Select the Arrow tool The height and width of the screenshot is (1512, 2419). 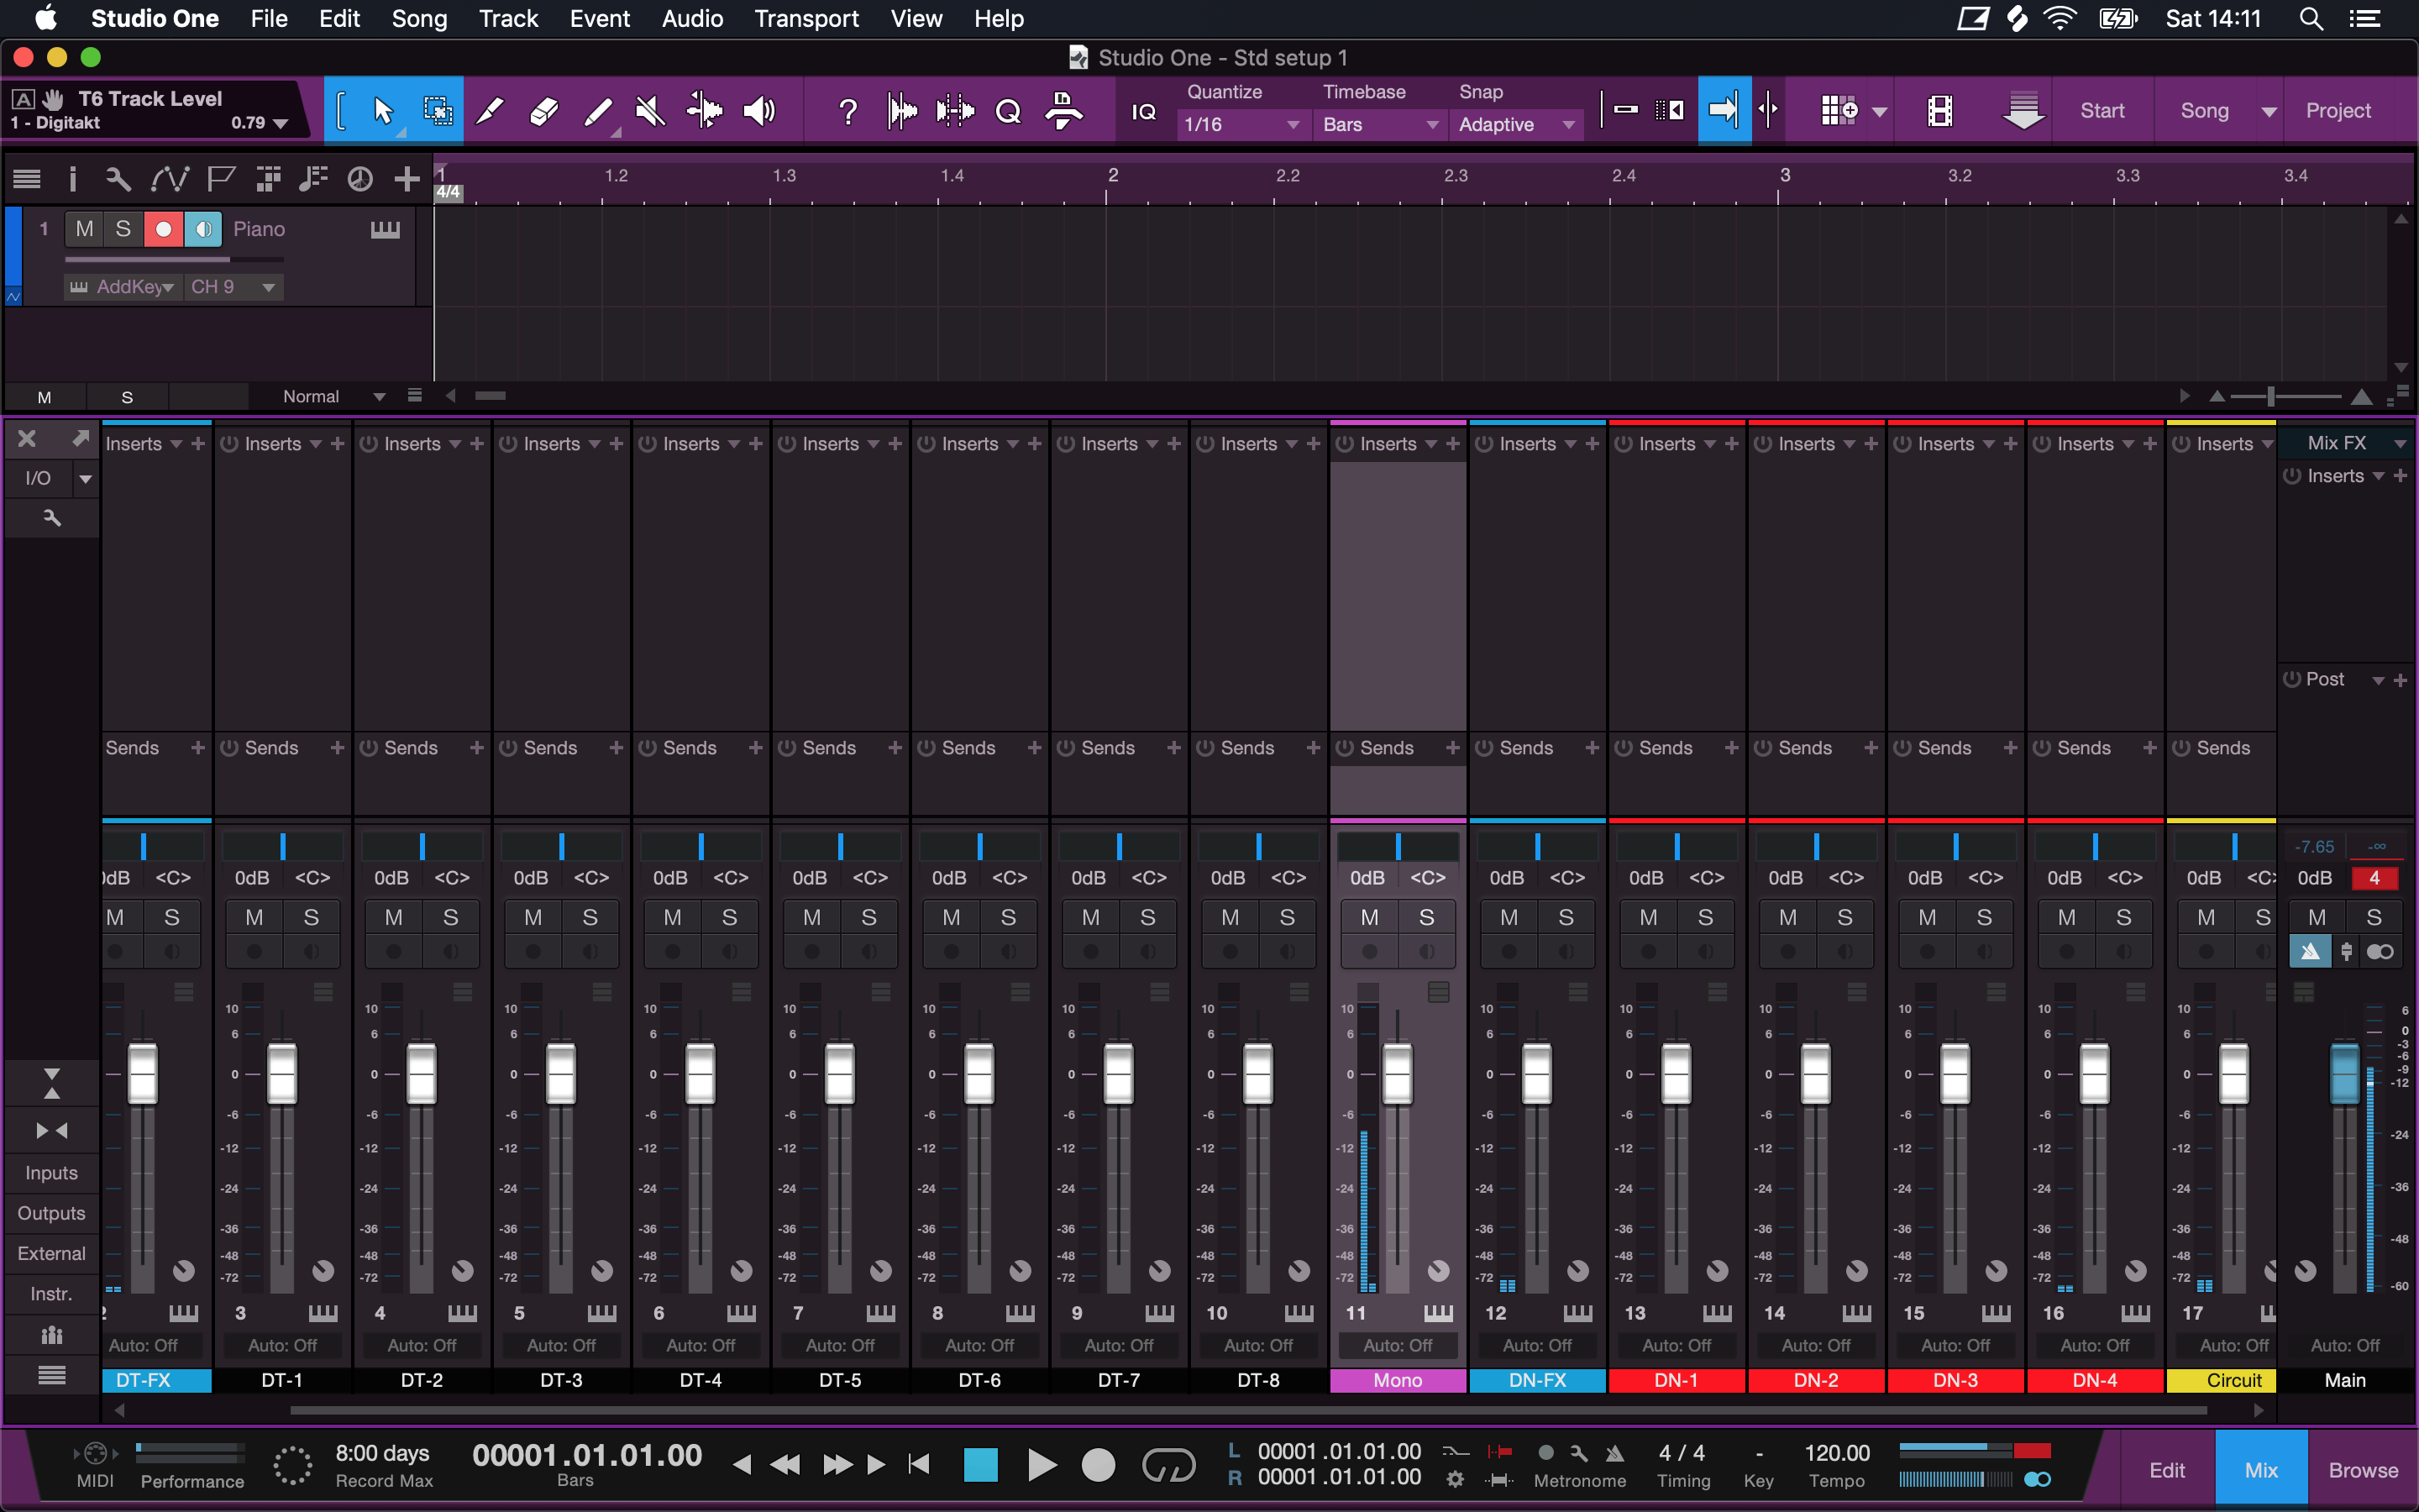pyautogui.click(x=383, y=110)
